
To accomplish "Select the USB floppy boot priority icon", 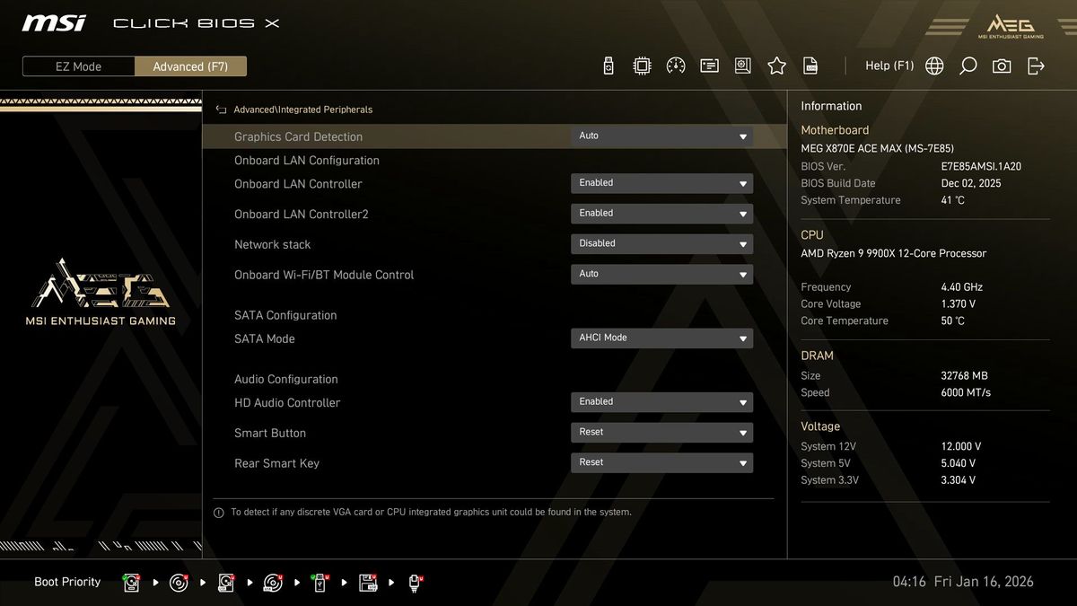I will click(368, 583).
